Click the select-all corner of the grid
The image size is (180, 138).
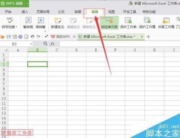tap(4, 50)
